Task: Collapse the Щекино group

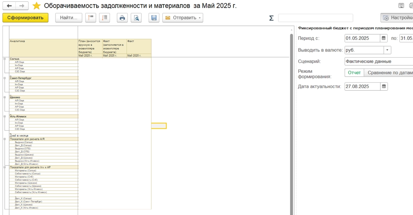Action: pyautogui.click(x=5, y=97)
